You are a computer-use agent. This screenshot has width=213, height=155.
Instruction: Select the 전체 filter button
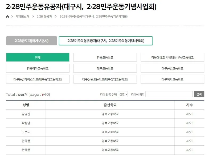tap(38, 57)
